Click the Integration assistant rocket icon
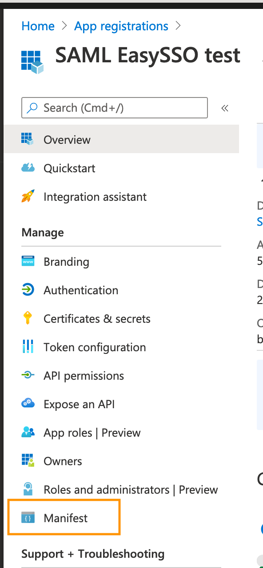The image size is (263, 568). pyautogui.click(x=28, y=196)
